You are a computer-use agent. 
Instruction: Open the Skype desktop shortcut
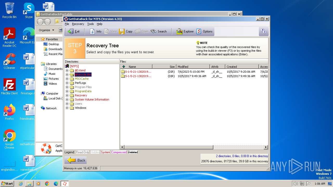(29, 10)
